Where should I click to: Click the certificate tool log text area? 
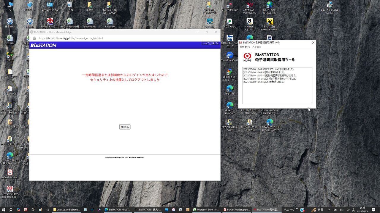(277, 85)
